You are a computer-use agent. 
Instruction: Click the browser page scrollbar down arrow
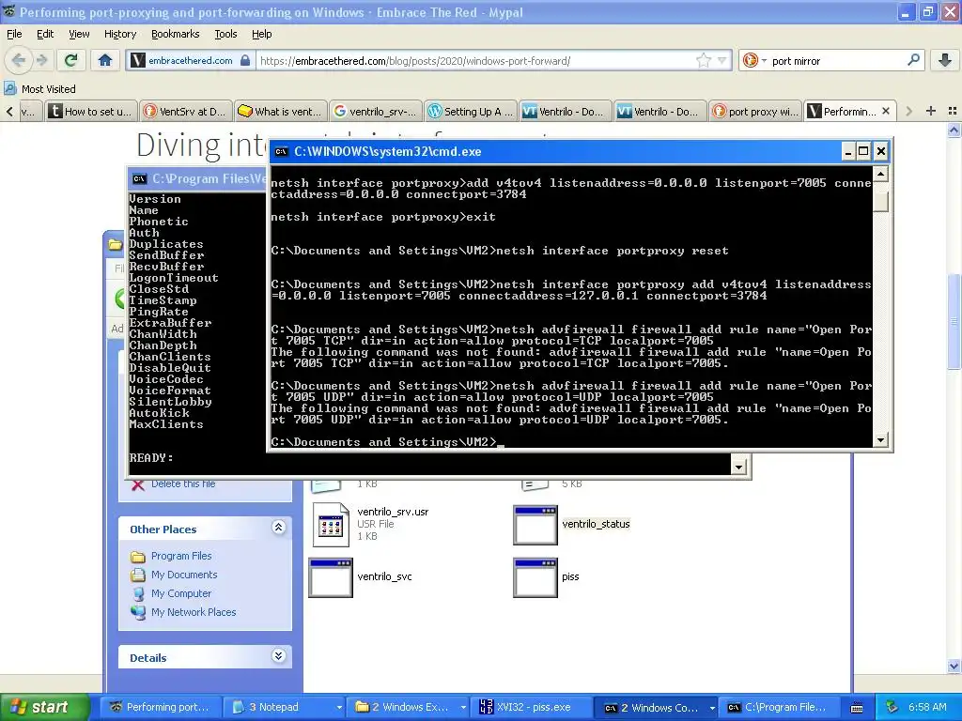click(x=954, y=666)
